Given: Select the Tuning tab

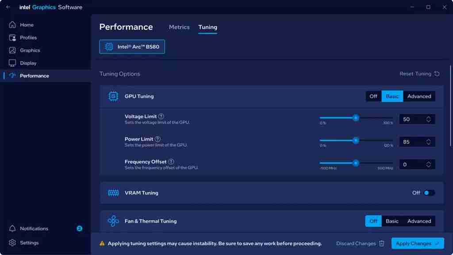Looking at the screenshot, I should click(x=207, y=27).
